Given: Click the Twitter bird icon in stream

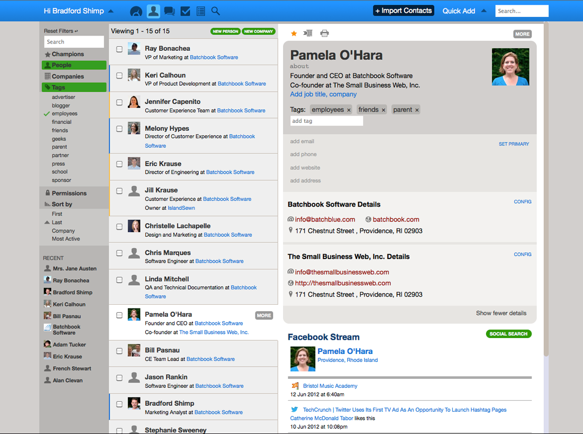Looking at the screenshot, I should [295, 410].
